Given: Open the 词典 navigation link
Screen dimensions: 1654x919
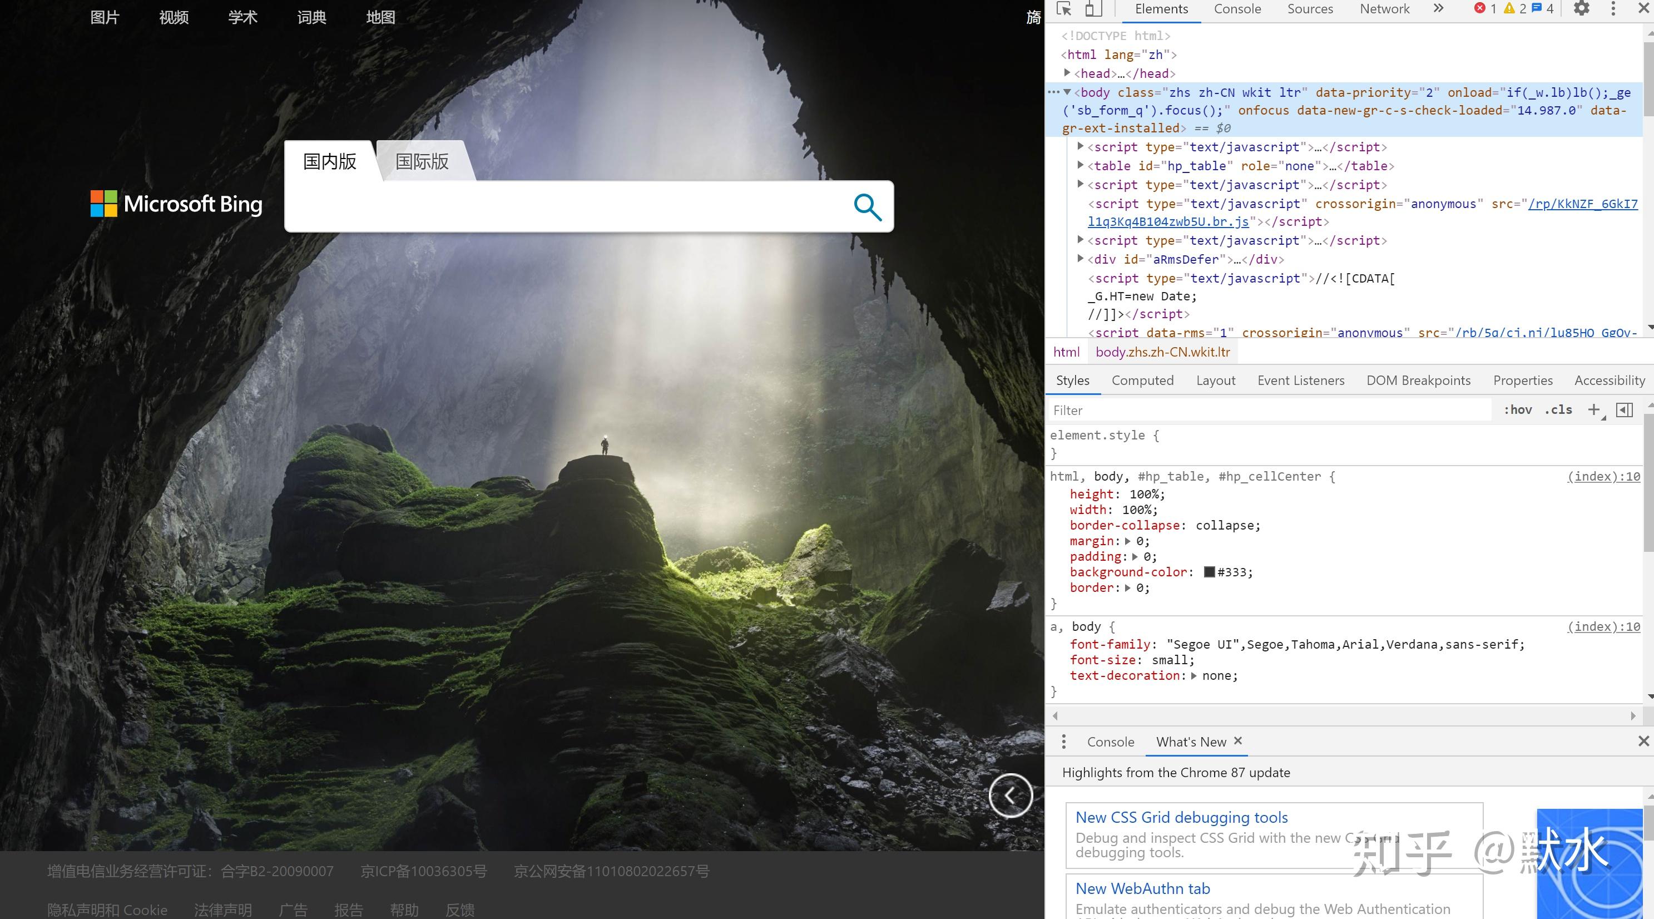Looking at the screenshot, I should tap(312, 17).
